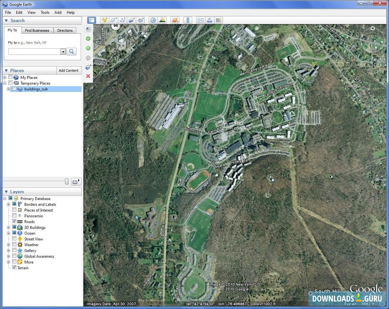389x309 pixels.
Task: Toggle sunlight across the landscape icon
Action: pyautogui.click(x=162, y=20)
